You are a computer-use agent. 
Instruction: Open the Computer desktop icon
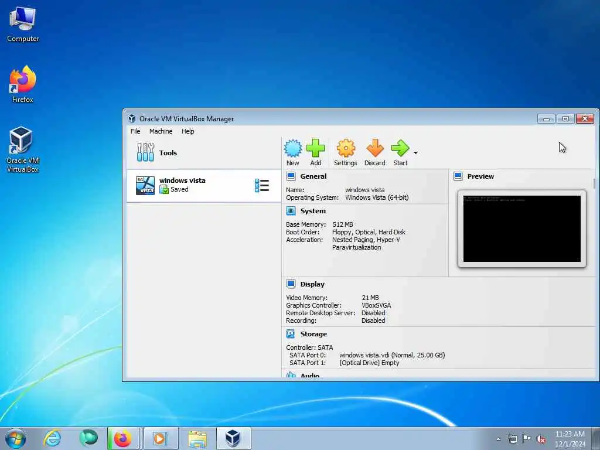click(23, 25)
